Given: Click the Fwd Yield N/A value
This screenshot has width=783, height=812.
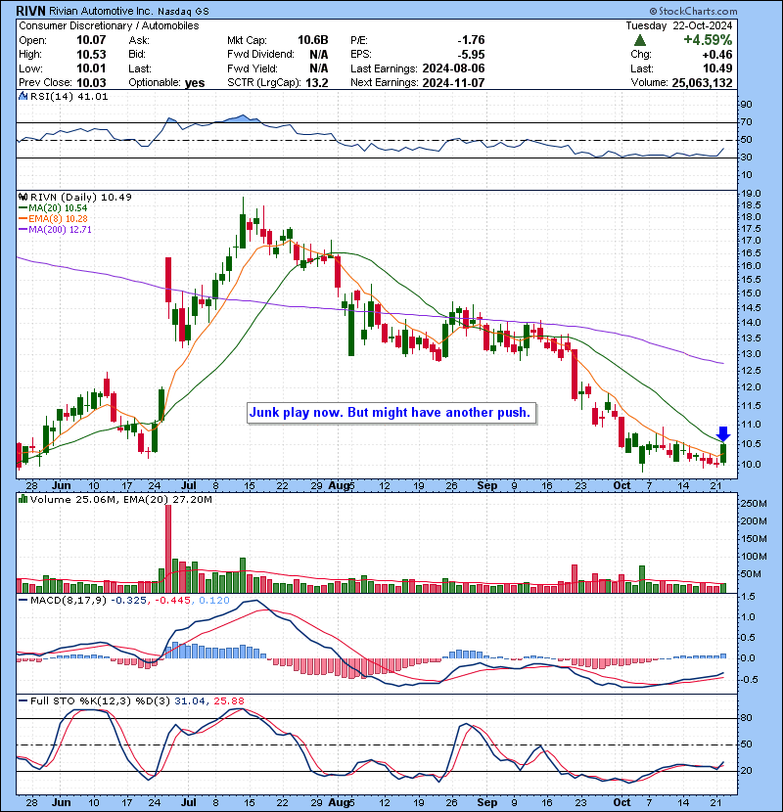Looking at the screenshot, I should (319, 68).
